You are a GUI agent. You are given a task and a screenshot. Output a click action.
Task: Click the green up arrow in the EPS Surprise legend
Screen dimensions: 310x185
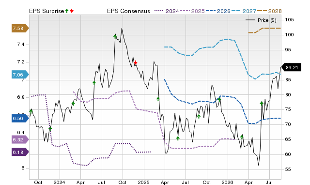(x=67, y=11)
